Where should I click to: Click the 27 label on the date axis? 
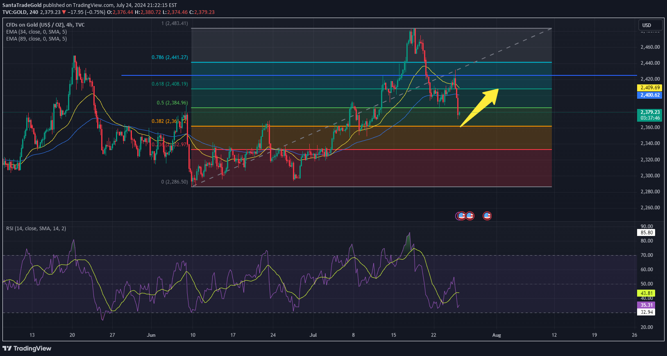112,335
